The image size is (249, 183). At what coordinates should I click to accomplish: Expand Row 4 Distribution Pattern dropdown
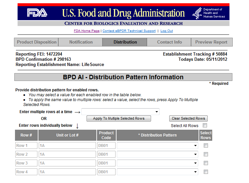[158, 172]
